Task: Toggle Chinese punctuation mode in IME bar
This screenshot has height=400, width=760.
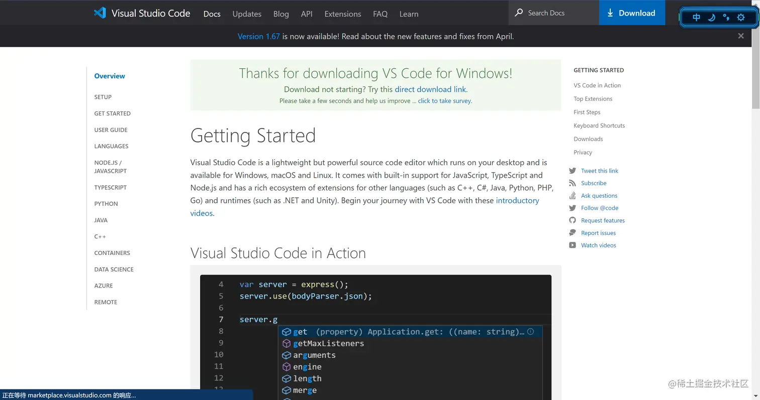Action: pos(726,18)
